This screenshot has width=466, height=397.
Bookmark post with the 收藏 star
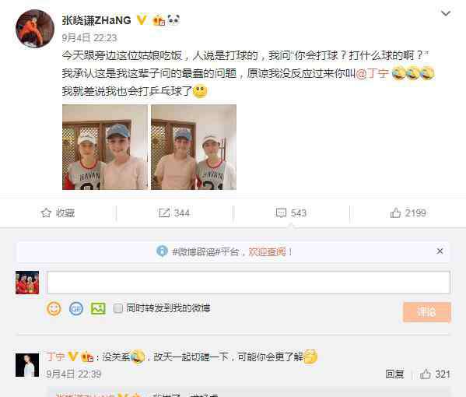click(58, 213)
